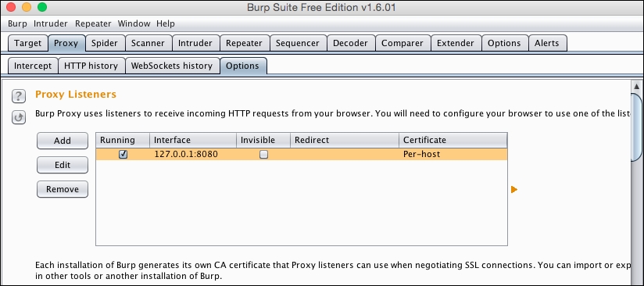Open the HTTP history sub-tab
The width and height of the screenshot is (644, 286).
tap(91, 66)
